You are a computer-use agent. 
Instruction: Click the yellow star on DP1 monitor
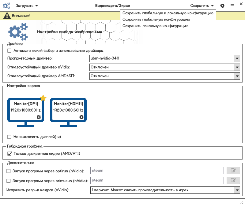[43, 98]
